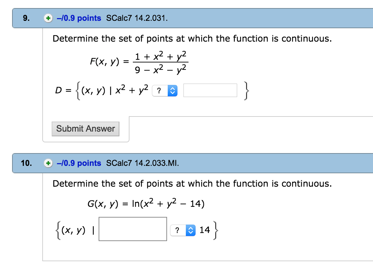Click the stepper arrows on question 10 dropdown
This screenshot has width=373, height=278.
coord(191,230)
